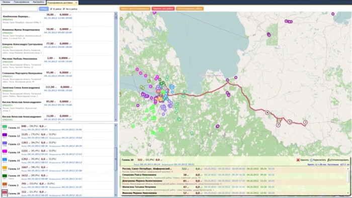
Task: Click the red 'Удалить все рейсы' button
Action: 163,9
